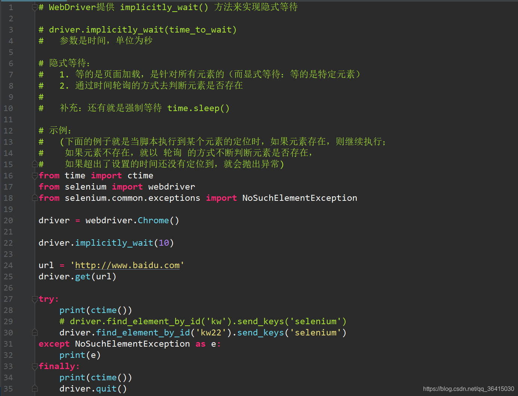Click 'NoSuchElementException' in the except clause
This screenshot has height=396, width=518.
click(x=133, y=344)
